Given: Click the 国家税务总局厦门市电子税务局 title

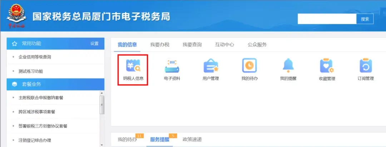Looking at the screenshot, I should tap(102, 16).
